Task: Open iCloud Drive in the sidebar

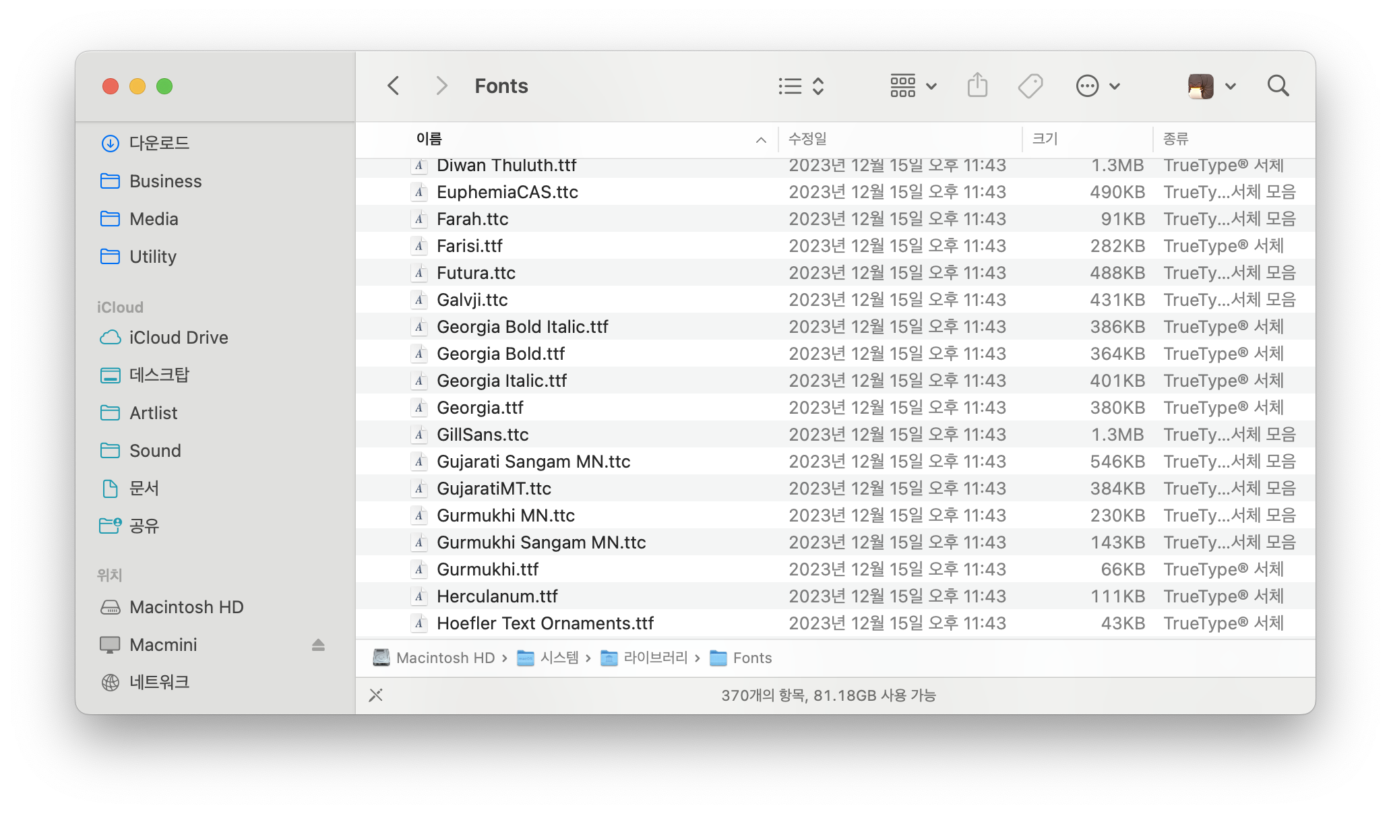Action: coord(179,338)
